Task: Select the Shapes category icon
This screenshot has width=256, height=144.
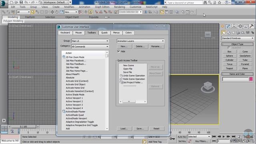Action: [x=229, y=33]
